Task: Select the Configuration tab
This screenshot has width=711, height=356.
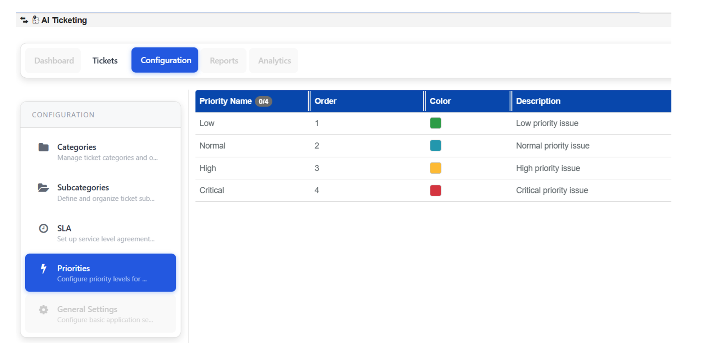Action: click(165, 60)
